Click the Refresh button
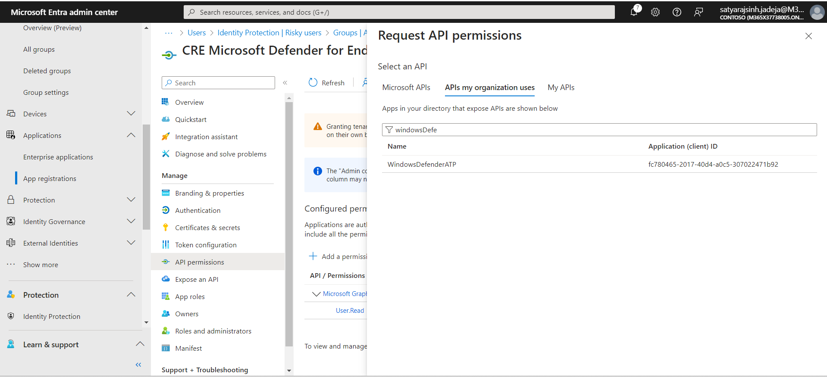Viewport: 827px width, 377px height. pyautogui.click(x=326, y=83)
